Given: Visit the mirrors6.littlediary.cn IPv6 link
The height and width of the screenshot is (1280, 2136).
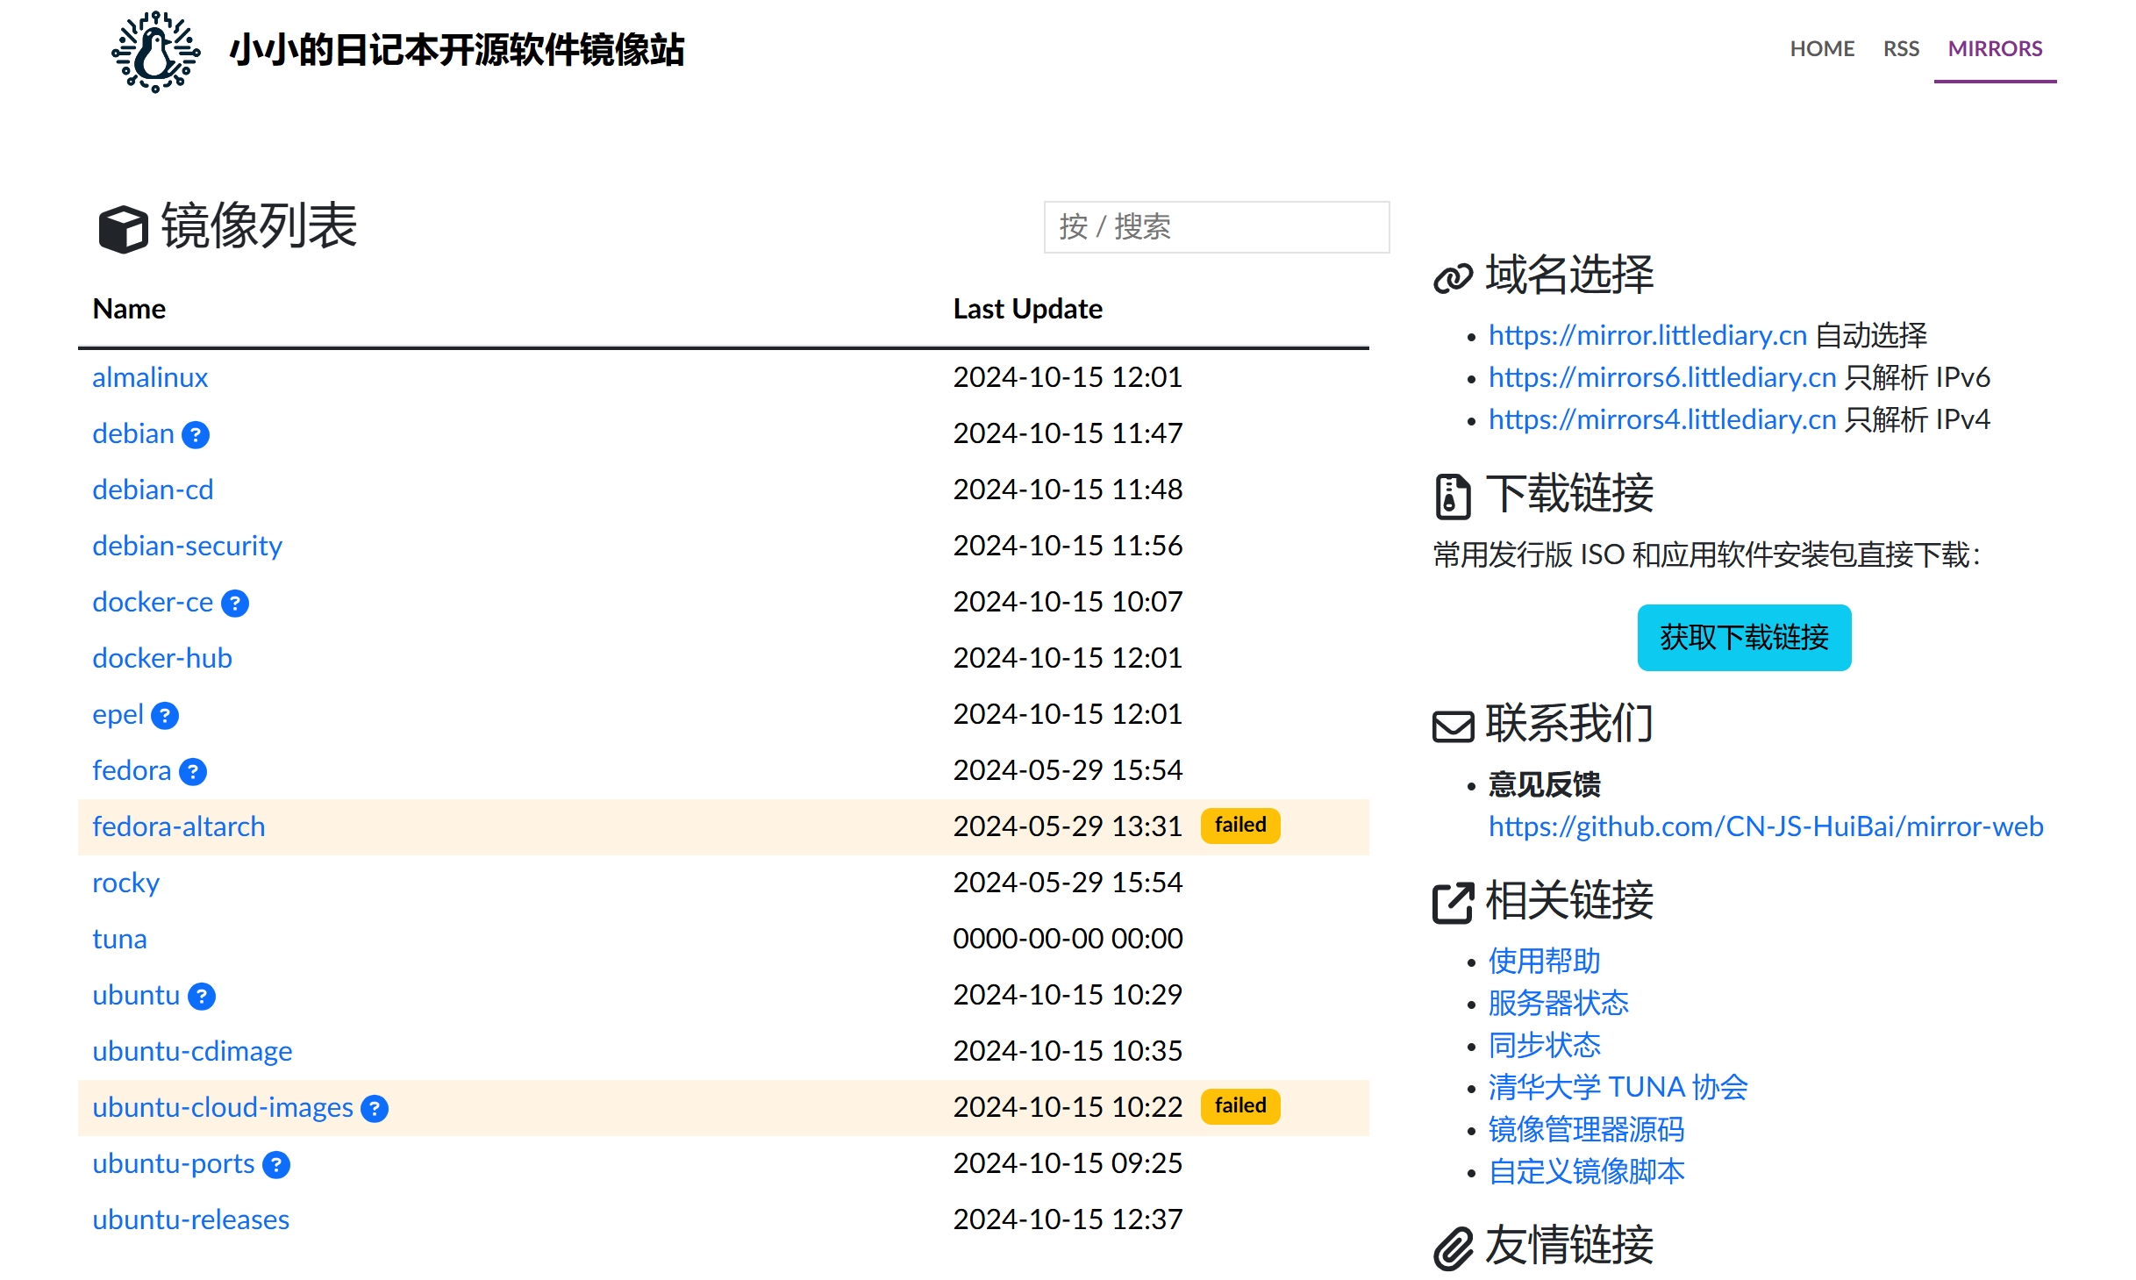Looking at the screenshot, I should point(1661,377).
